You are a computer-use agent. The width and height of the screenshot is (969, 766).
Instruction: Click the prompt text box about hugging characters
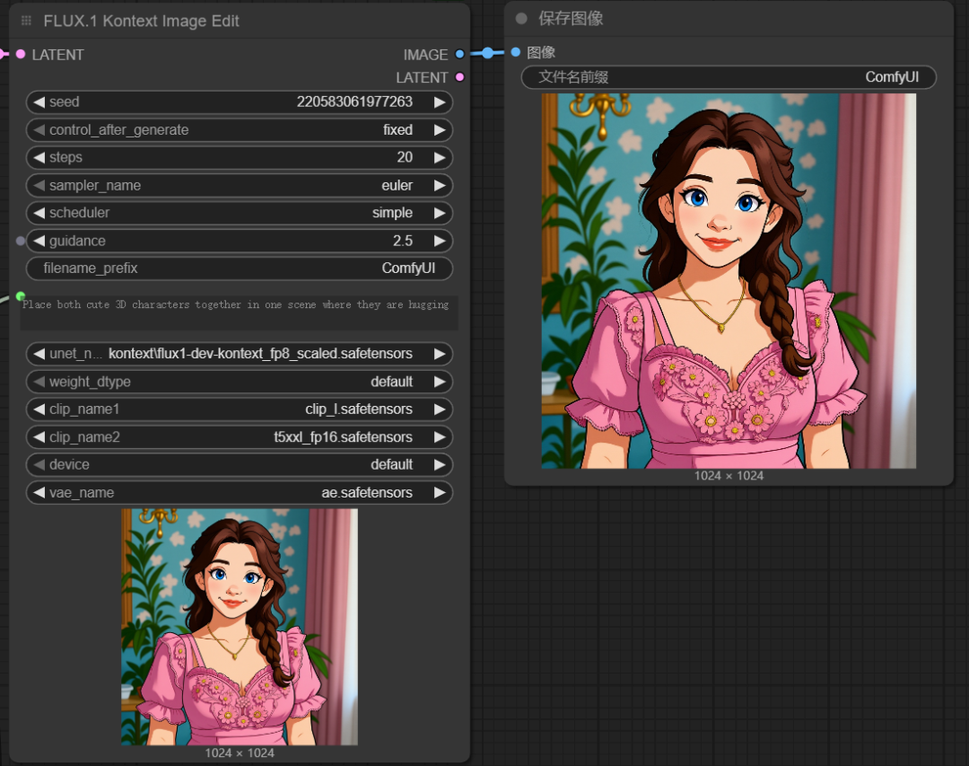click(x=240, y=313)
